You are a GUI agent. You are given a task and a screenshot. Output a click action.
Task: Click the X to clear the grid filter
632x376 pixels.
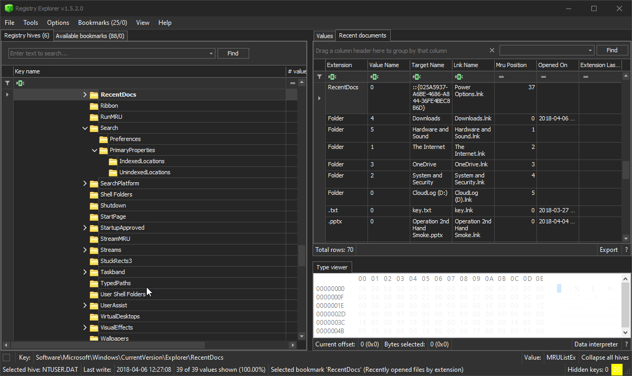(492, 50)
